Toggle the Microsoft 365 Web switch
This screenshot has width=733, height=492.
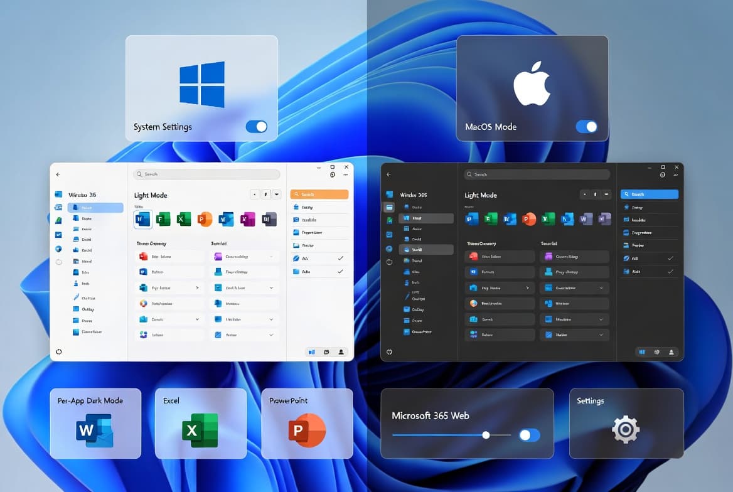530,436
